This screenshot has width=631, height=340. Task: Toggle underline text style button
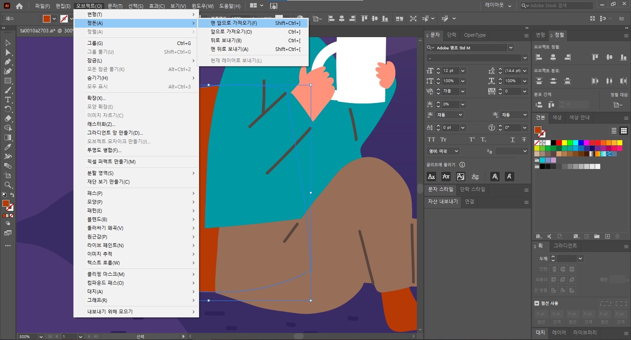click(512, 139)
